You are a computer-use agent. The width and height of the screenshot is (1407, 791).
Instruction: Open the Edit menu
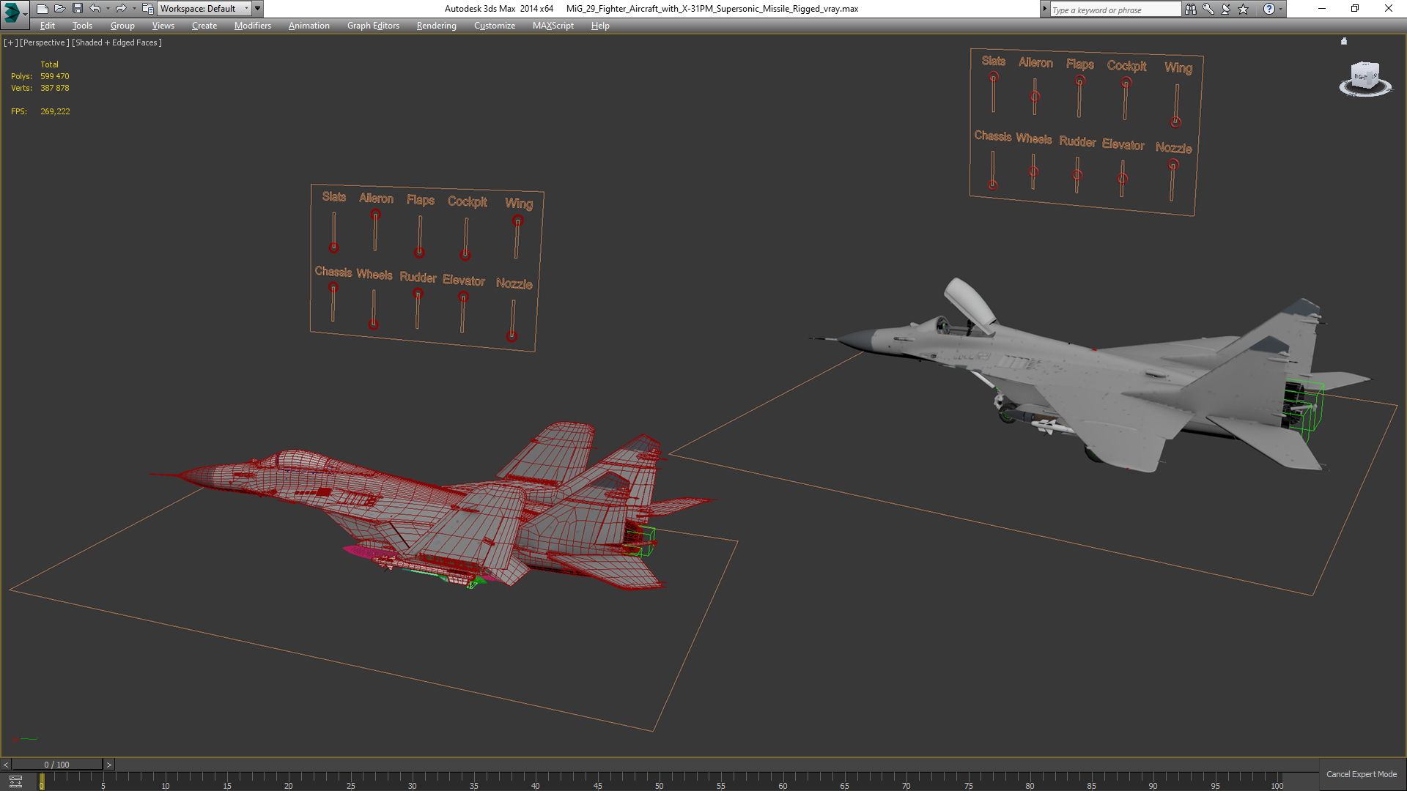pos(48,26)
